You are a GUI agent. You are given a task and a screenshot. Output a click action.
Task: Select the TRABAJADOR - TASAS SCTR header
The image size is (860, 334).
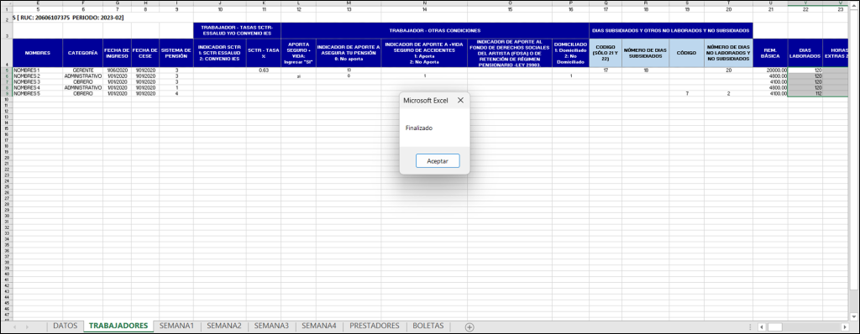237,31
